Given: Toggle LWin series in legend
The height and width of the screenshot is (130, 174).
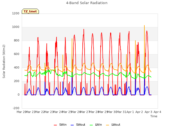Looking at the screenshot, I should click(96, 125).
